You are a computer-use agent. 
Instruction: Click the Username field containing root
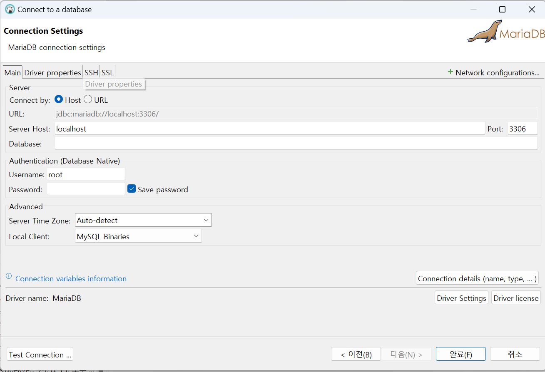pyautogui.click(x=86, y=174)
